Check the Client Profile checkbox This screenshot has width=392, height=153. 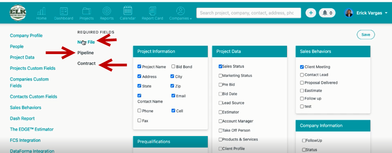(x=220, y=149)
